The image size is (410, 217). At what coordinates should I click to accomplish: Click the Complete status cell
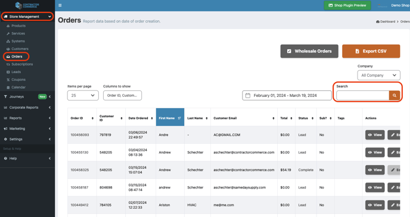[x=306, y=170]
